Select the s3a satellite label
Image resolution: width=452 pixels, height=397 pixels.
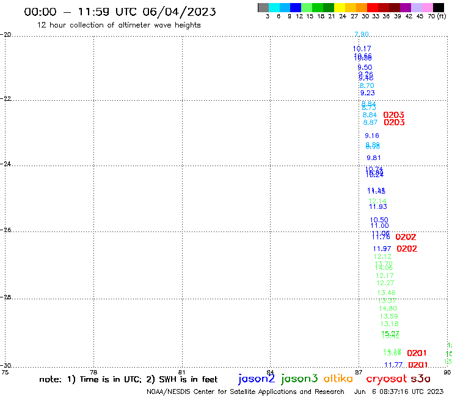[420, 379]
